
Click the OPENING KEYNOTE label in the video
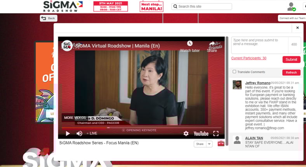[x=139, y=130]
